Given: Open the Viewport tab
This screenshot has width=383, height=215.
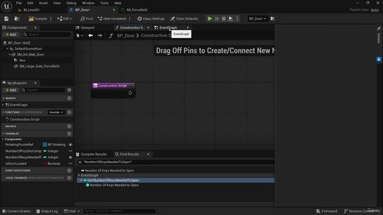Looking at the screenshot, I should (87, 27).
